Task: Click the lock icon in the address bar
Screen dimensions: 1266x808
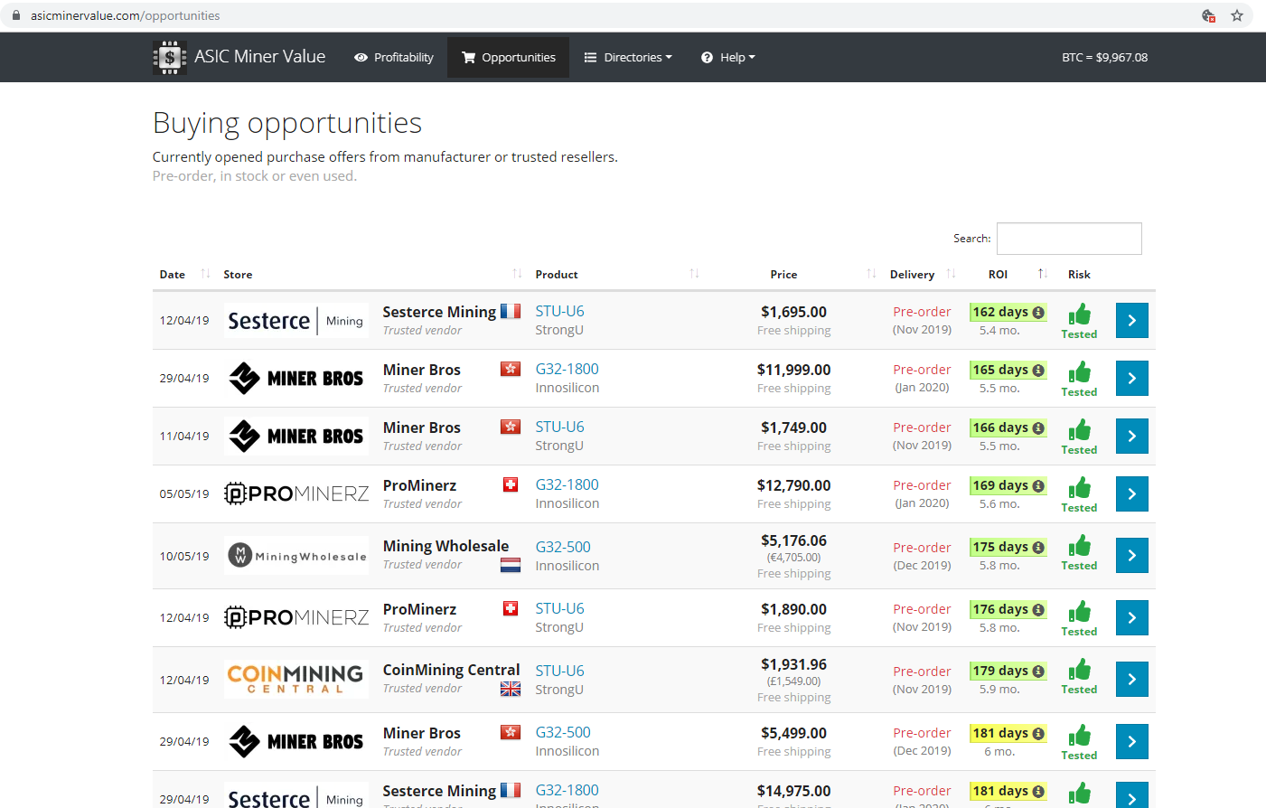Action: [16, 15]
